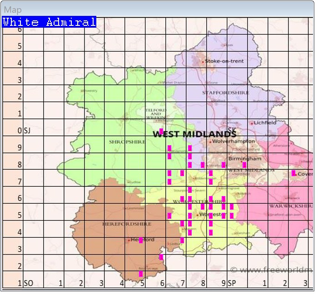Screen dimensions: 318x295
Task: Click the bold WEST MIDLANDS heading
Action: coord(194,134)
